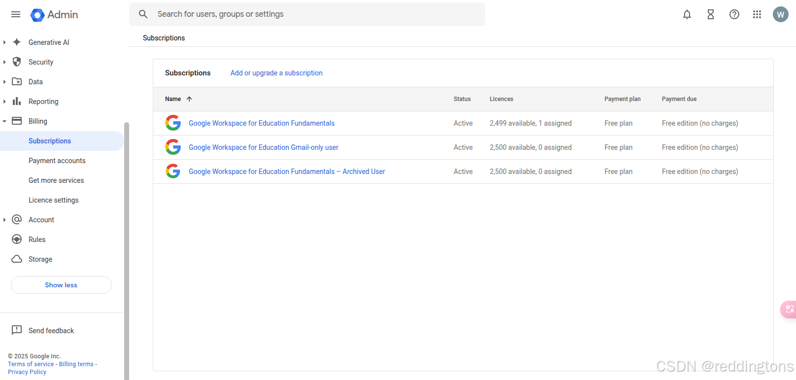The height and width of the screenshot is (380, 796).
Task: Open Get more services
Action: coord(56,180)
